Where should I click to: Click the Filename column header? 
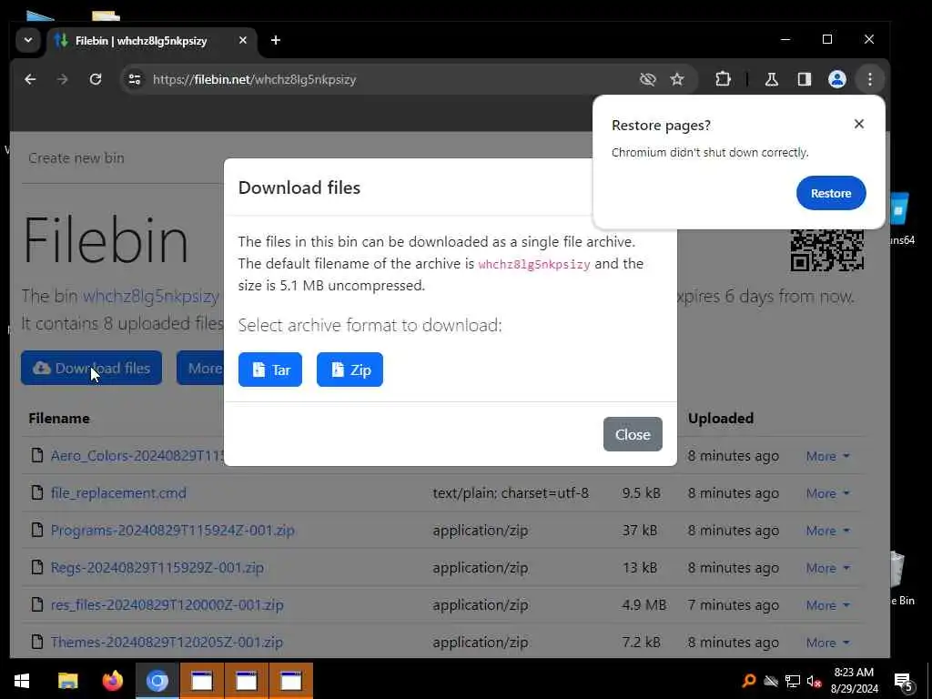click(x=59, y=418)
